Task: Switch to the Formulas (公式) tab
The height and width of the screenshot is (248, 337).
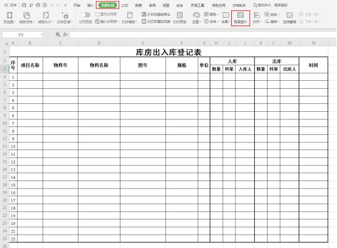Action: click(125, 5)
